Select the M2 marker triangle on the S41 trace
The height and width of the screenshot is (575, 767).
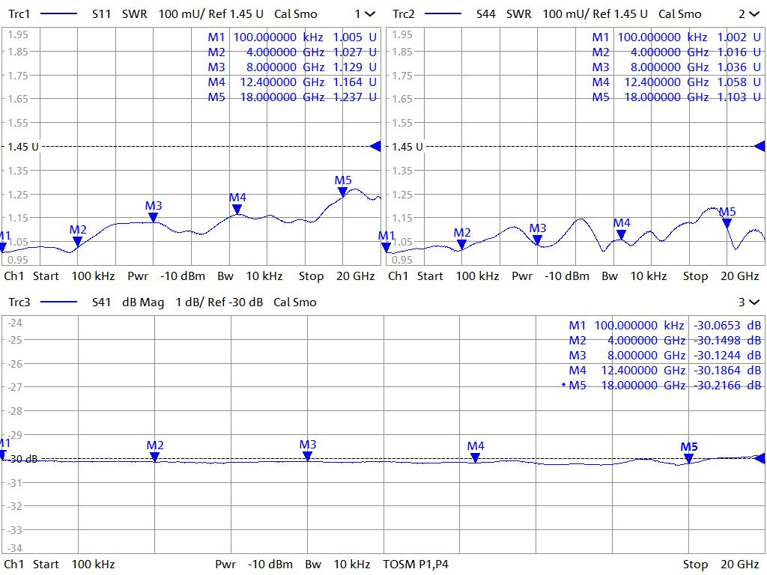tap(154, 457)
